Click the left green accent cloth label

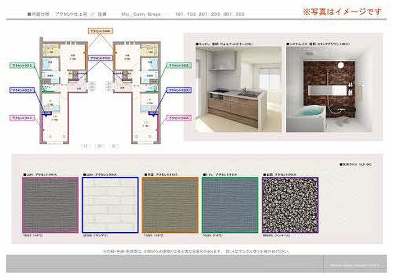coord(22,65)
